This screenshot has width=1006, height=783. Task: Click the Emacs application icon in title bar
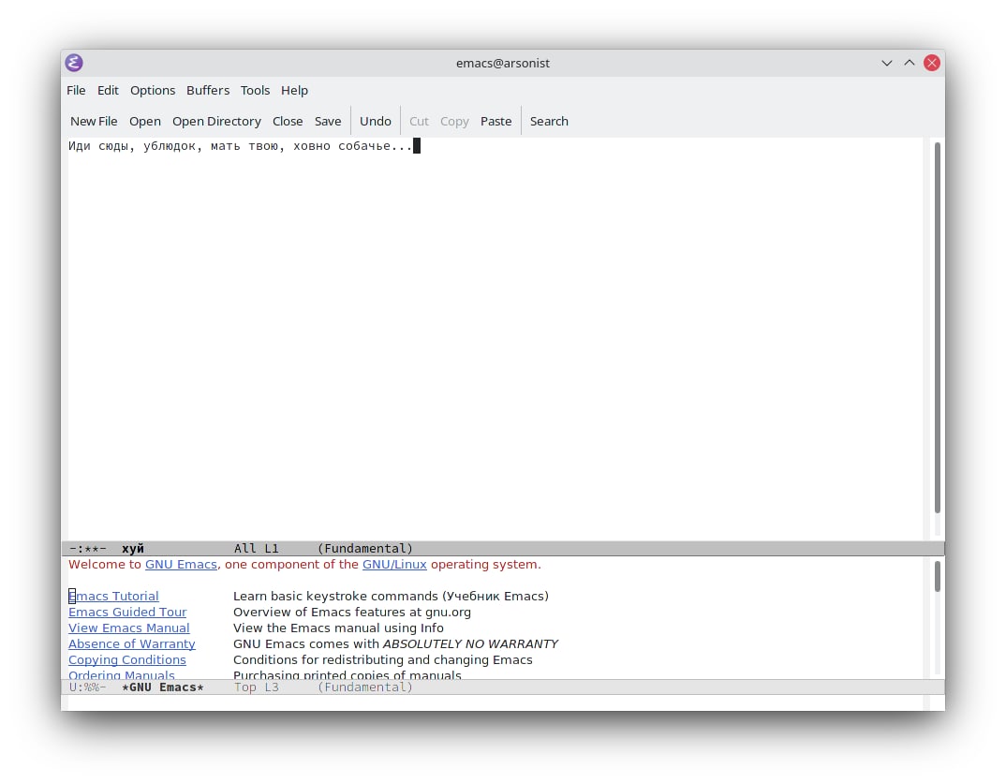point(74,63)
